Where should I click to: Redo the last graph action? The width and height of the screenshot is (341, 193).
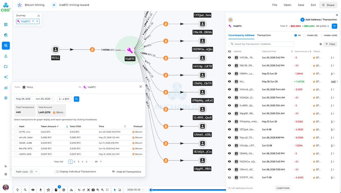click(x=84, y=190)
